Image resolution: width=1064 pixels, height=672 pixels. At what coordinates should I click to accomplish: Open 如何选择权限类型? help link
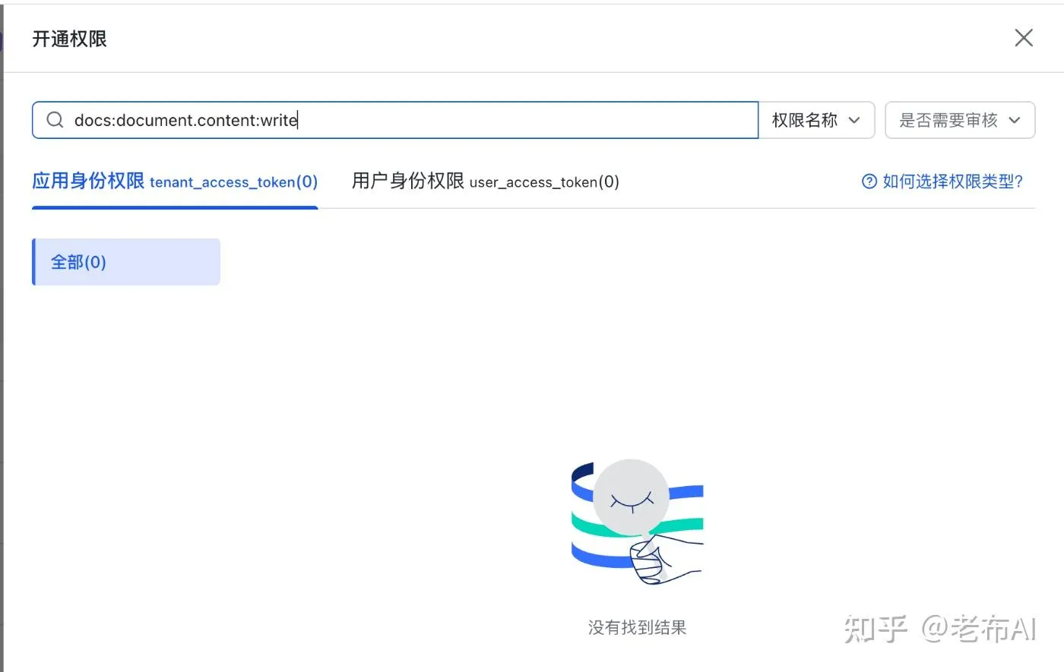[x=942, y=181]
